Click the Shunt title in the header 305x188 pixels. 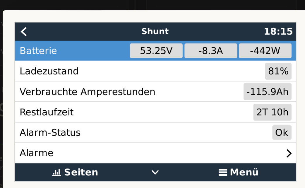[x=155, y=32]
